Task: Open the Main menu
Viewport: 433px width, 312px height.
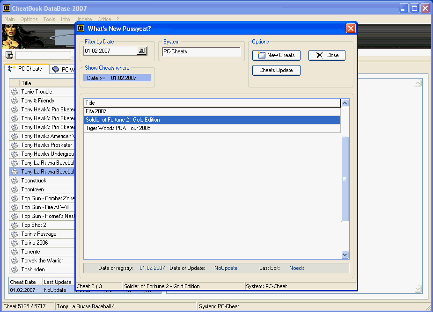Action: [9, 19]
